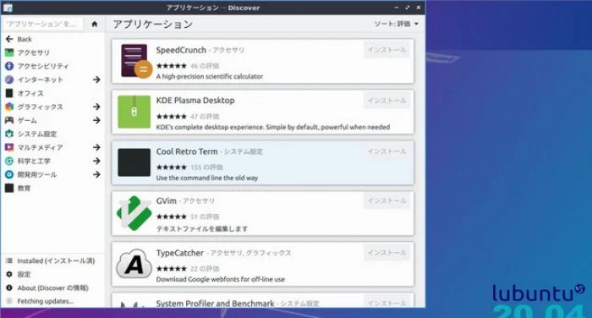Install KDE Plasma Desktop
The height and width of the screenshot is (318, 592).
pos(386,101)
